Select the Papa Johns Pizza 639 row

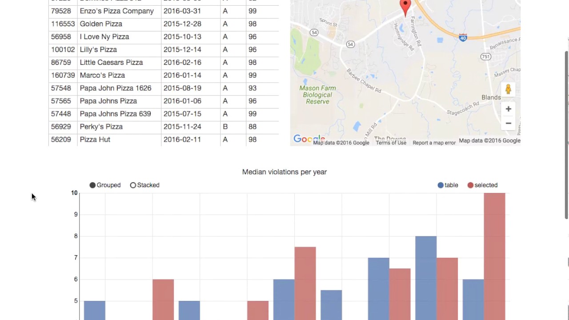[164, 114]
